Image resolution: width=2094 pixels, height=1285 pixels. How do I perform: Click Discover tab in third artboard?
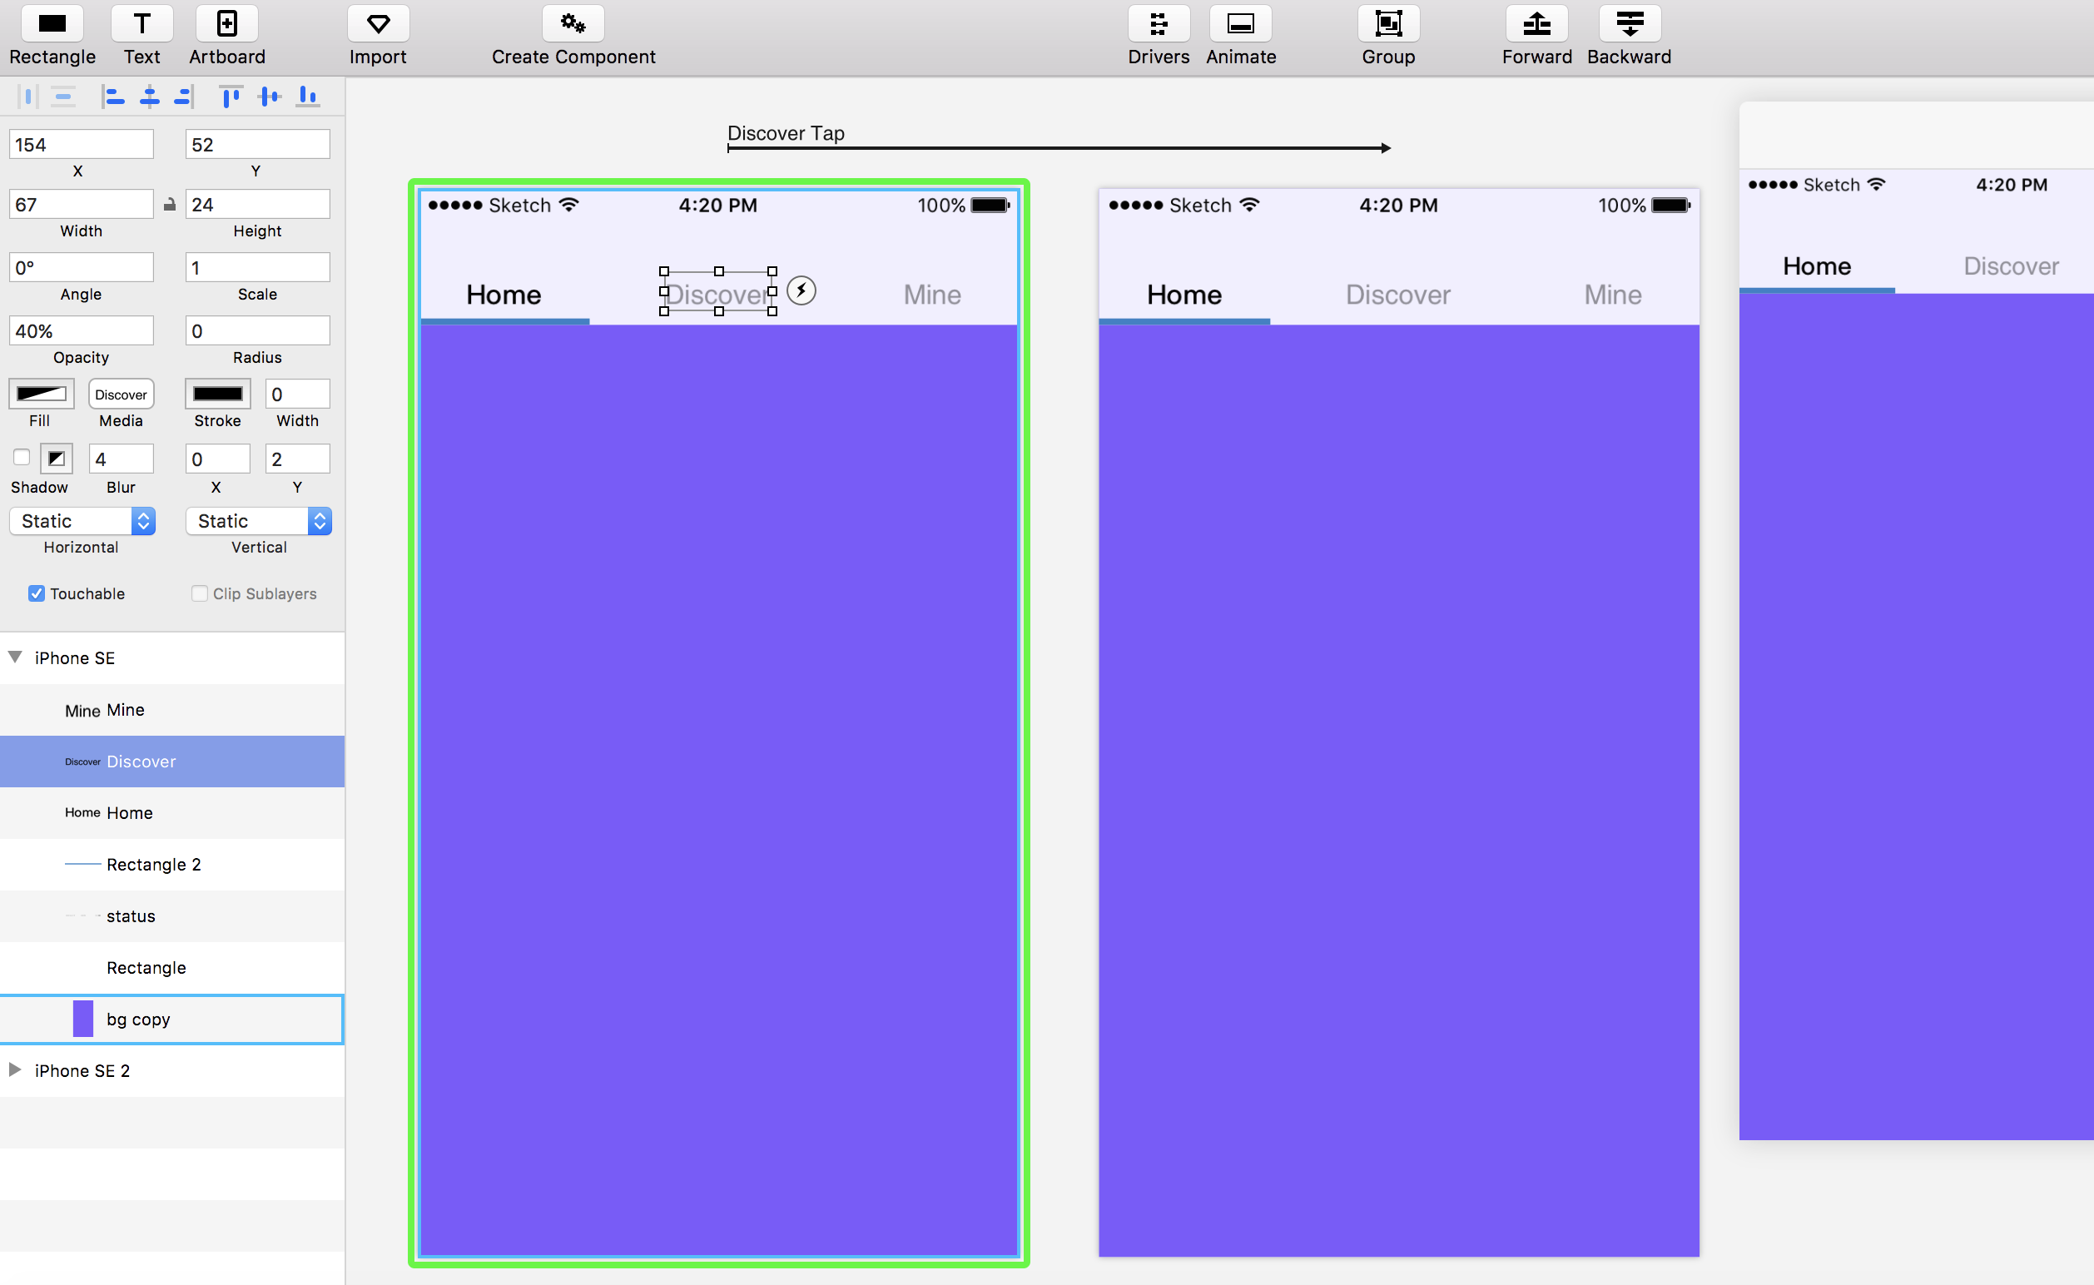[x=2011, y=266]
